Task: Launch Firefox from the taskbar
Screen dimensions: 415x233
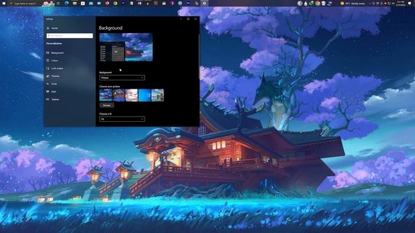Action: [107, 3]
